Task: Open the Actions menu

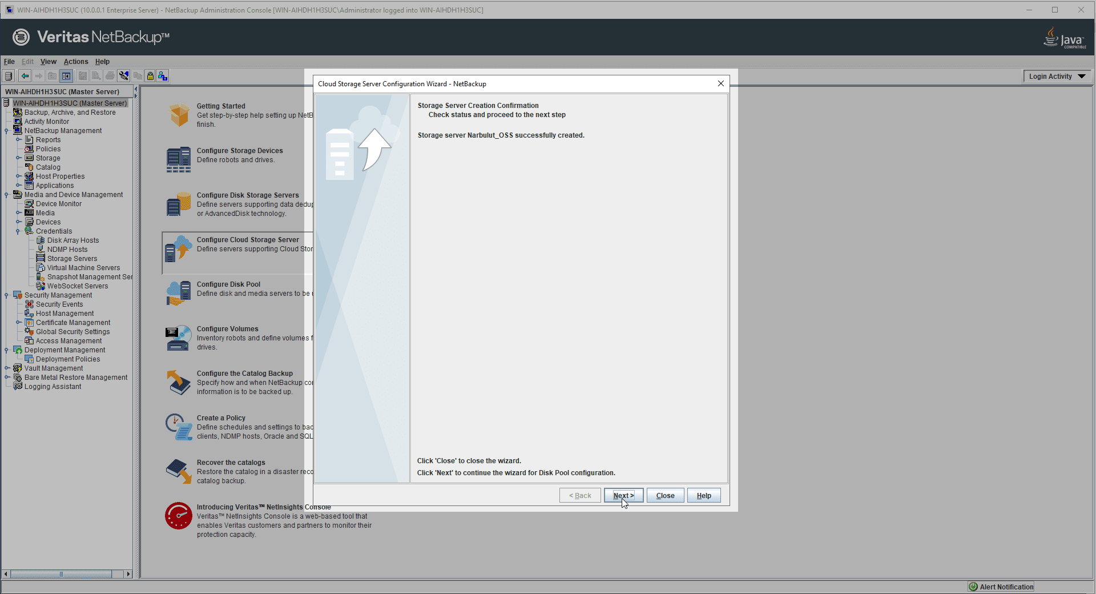Action: [x=75, y=62]
